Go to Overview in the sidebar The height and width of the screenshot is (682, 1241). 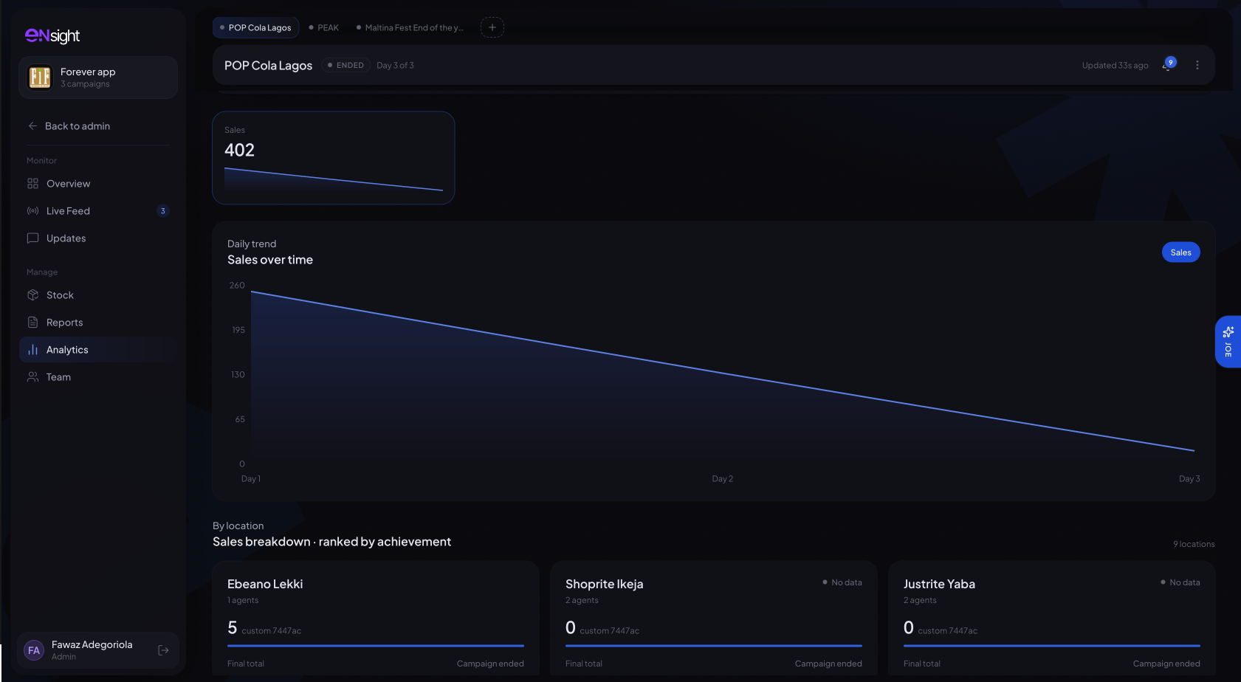(97, 184)
